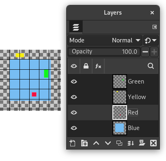Click the search layers magnifier icon

[151, 66]
